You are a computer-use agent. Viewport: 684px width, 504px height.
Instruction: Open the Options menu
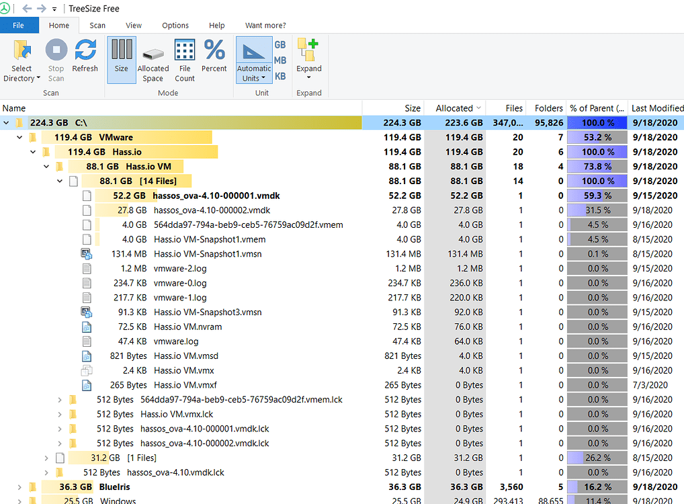[x=175, y=25]
